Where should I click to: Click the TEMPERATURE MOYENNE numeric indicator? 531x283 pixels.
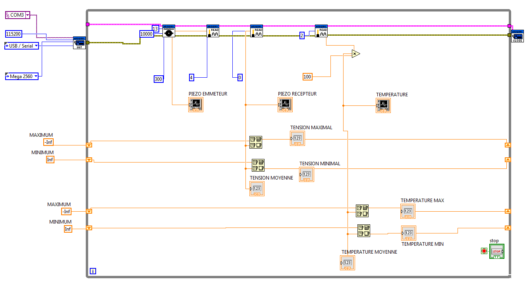coord(348,263)
